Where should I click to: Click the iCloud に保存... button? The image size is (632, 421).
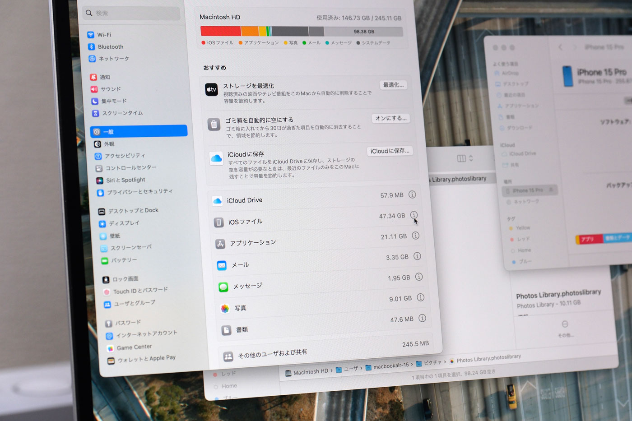(x=390, y=151)
